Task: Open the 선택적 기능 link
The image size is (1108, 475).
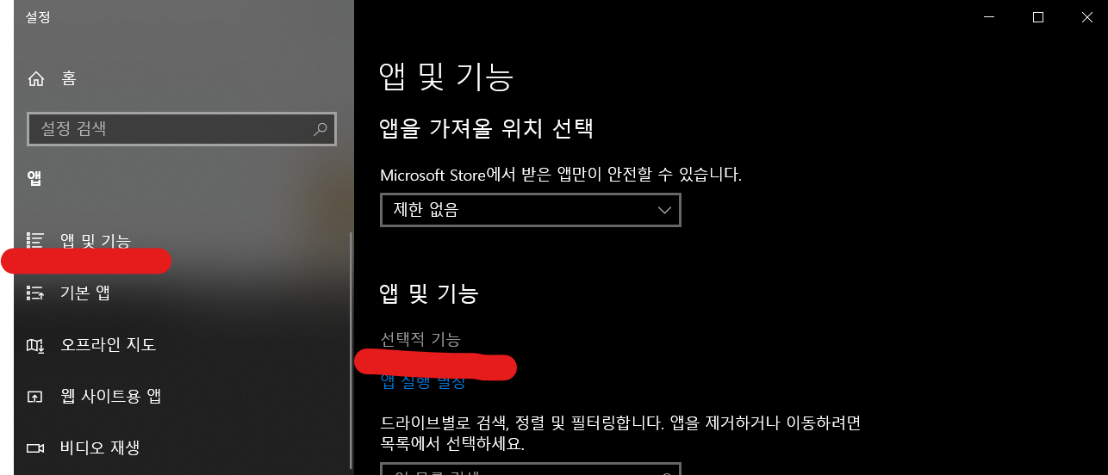Action: coord(420,339)
